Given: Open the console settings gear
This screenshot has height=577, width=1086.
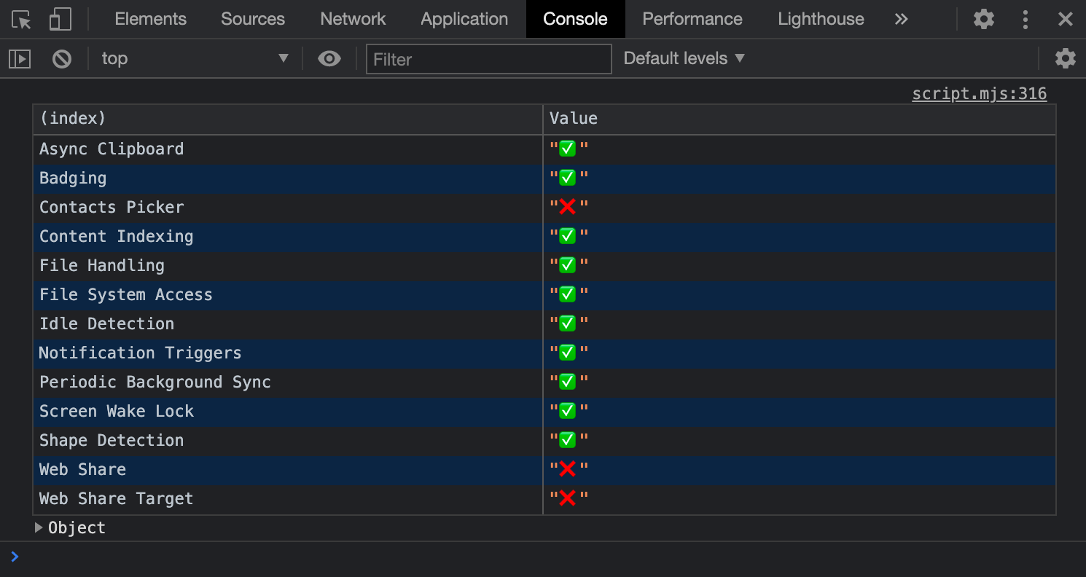Looking at the screenshot, I should (1065, 58).
